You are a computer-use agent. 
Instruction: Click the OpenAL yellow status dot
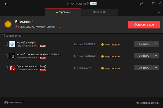coord(102,68)
